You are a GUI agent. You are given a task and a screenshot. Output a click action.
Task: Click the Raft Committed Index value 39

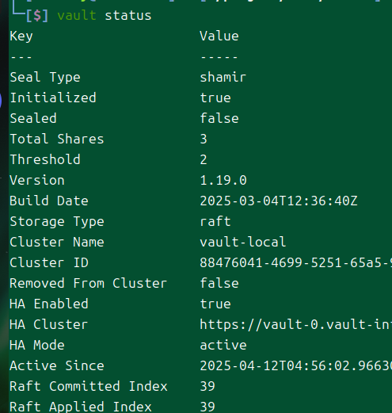[207, 387]
